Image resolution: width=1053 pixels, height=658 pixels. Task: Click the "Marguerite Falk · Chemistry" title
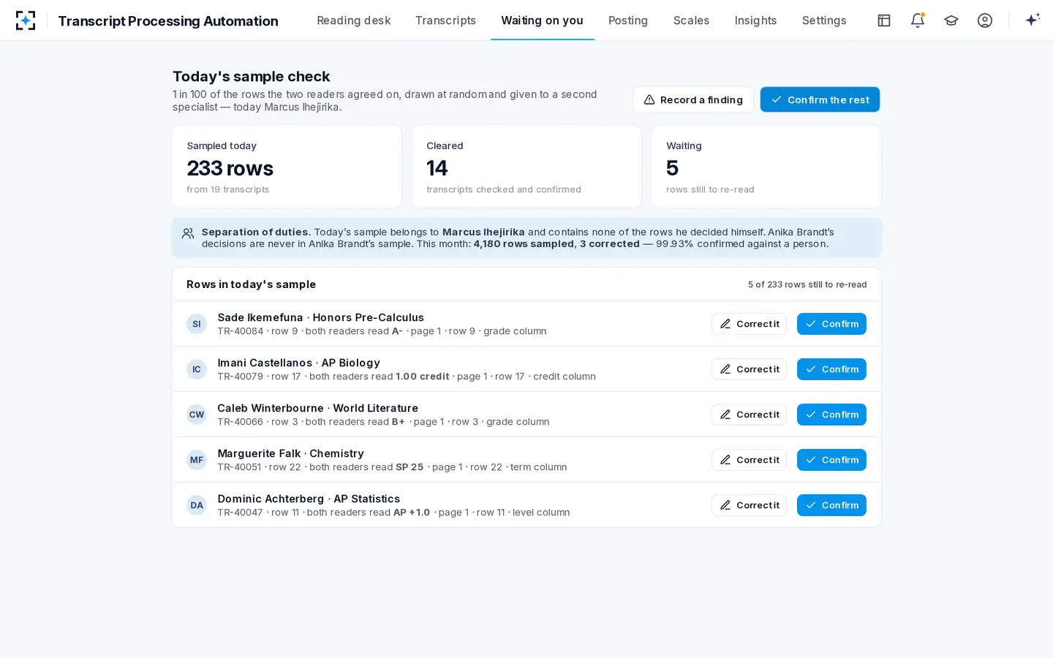click(290, 453)
